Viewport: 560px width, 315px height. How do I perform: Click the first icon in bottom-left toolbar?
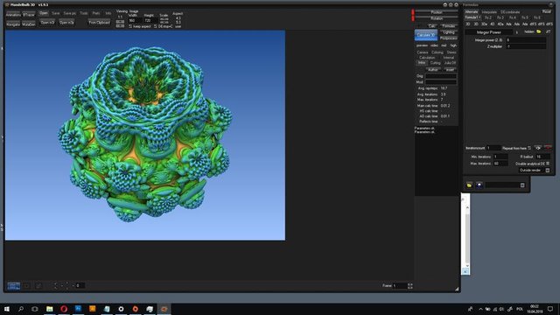14,286
